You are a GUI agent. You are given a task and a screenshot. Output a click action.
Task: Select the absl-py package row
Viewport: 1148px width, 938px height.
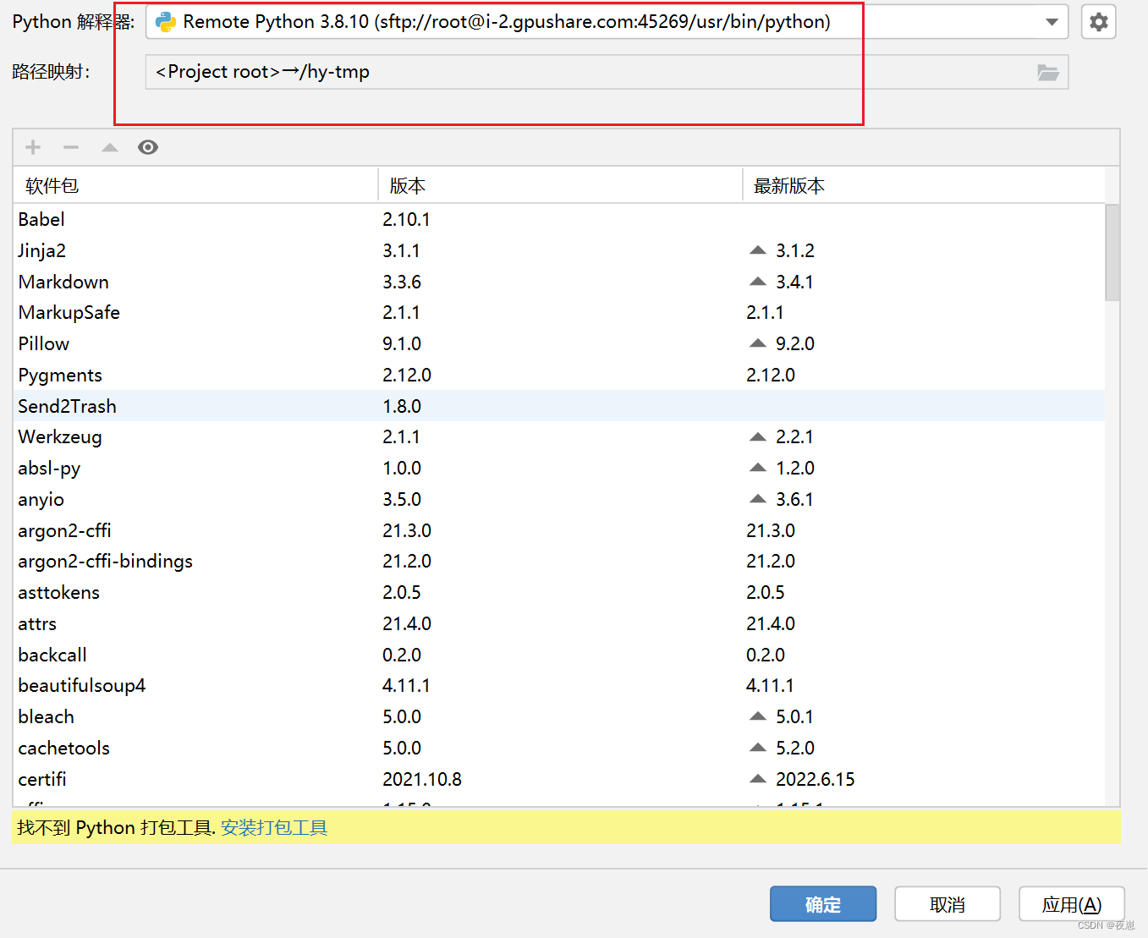[559, 469]
